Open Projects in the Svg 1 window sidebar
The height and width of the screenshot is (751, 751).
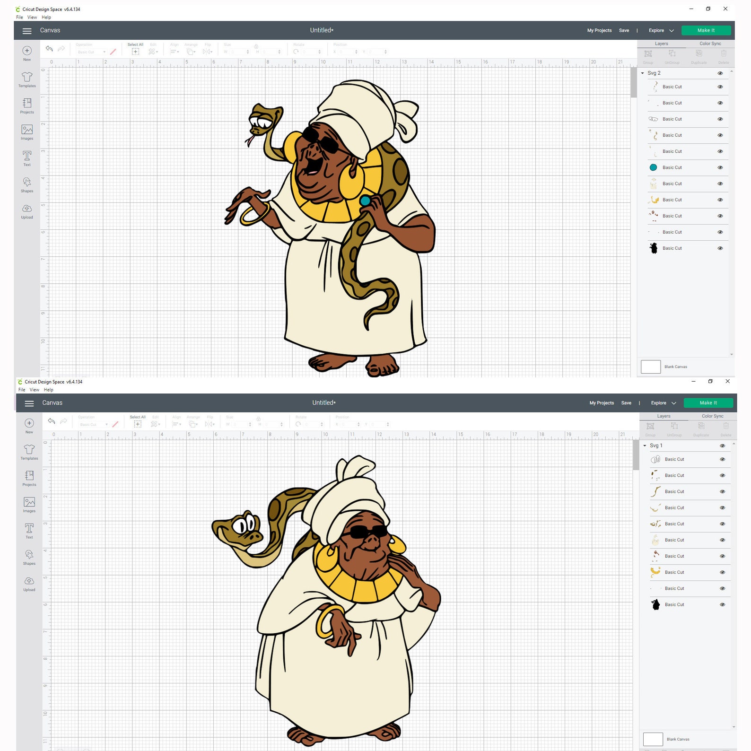pyautogui.click(x=29, y=479)
